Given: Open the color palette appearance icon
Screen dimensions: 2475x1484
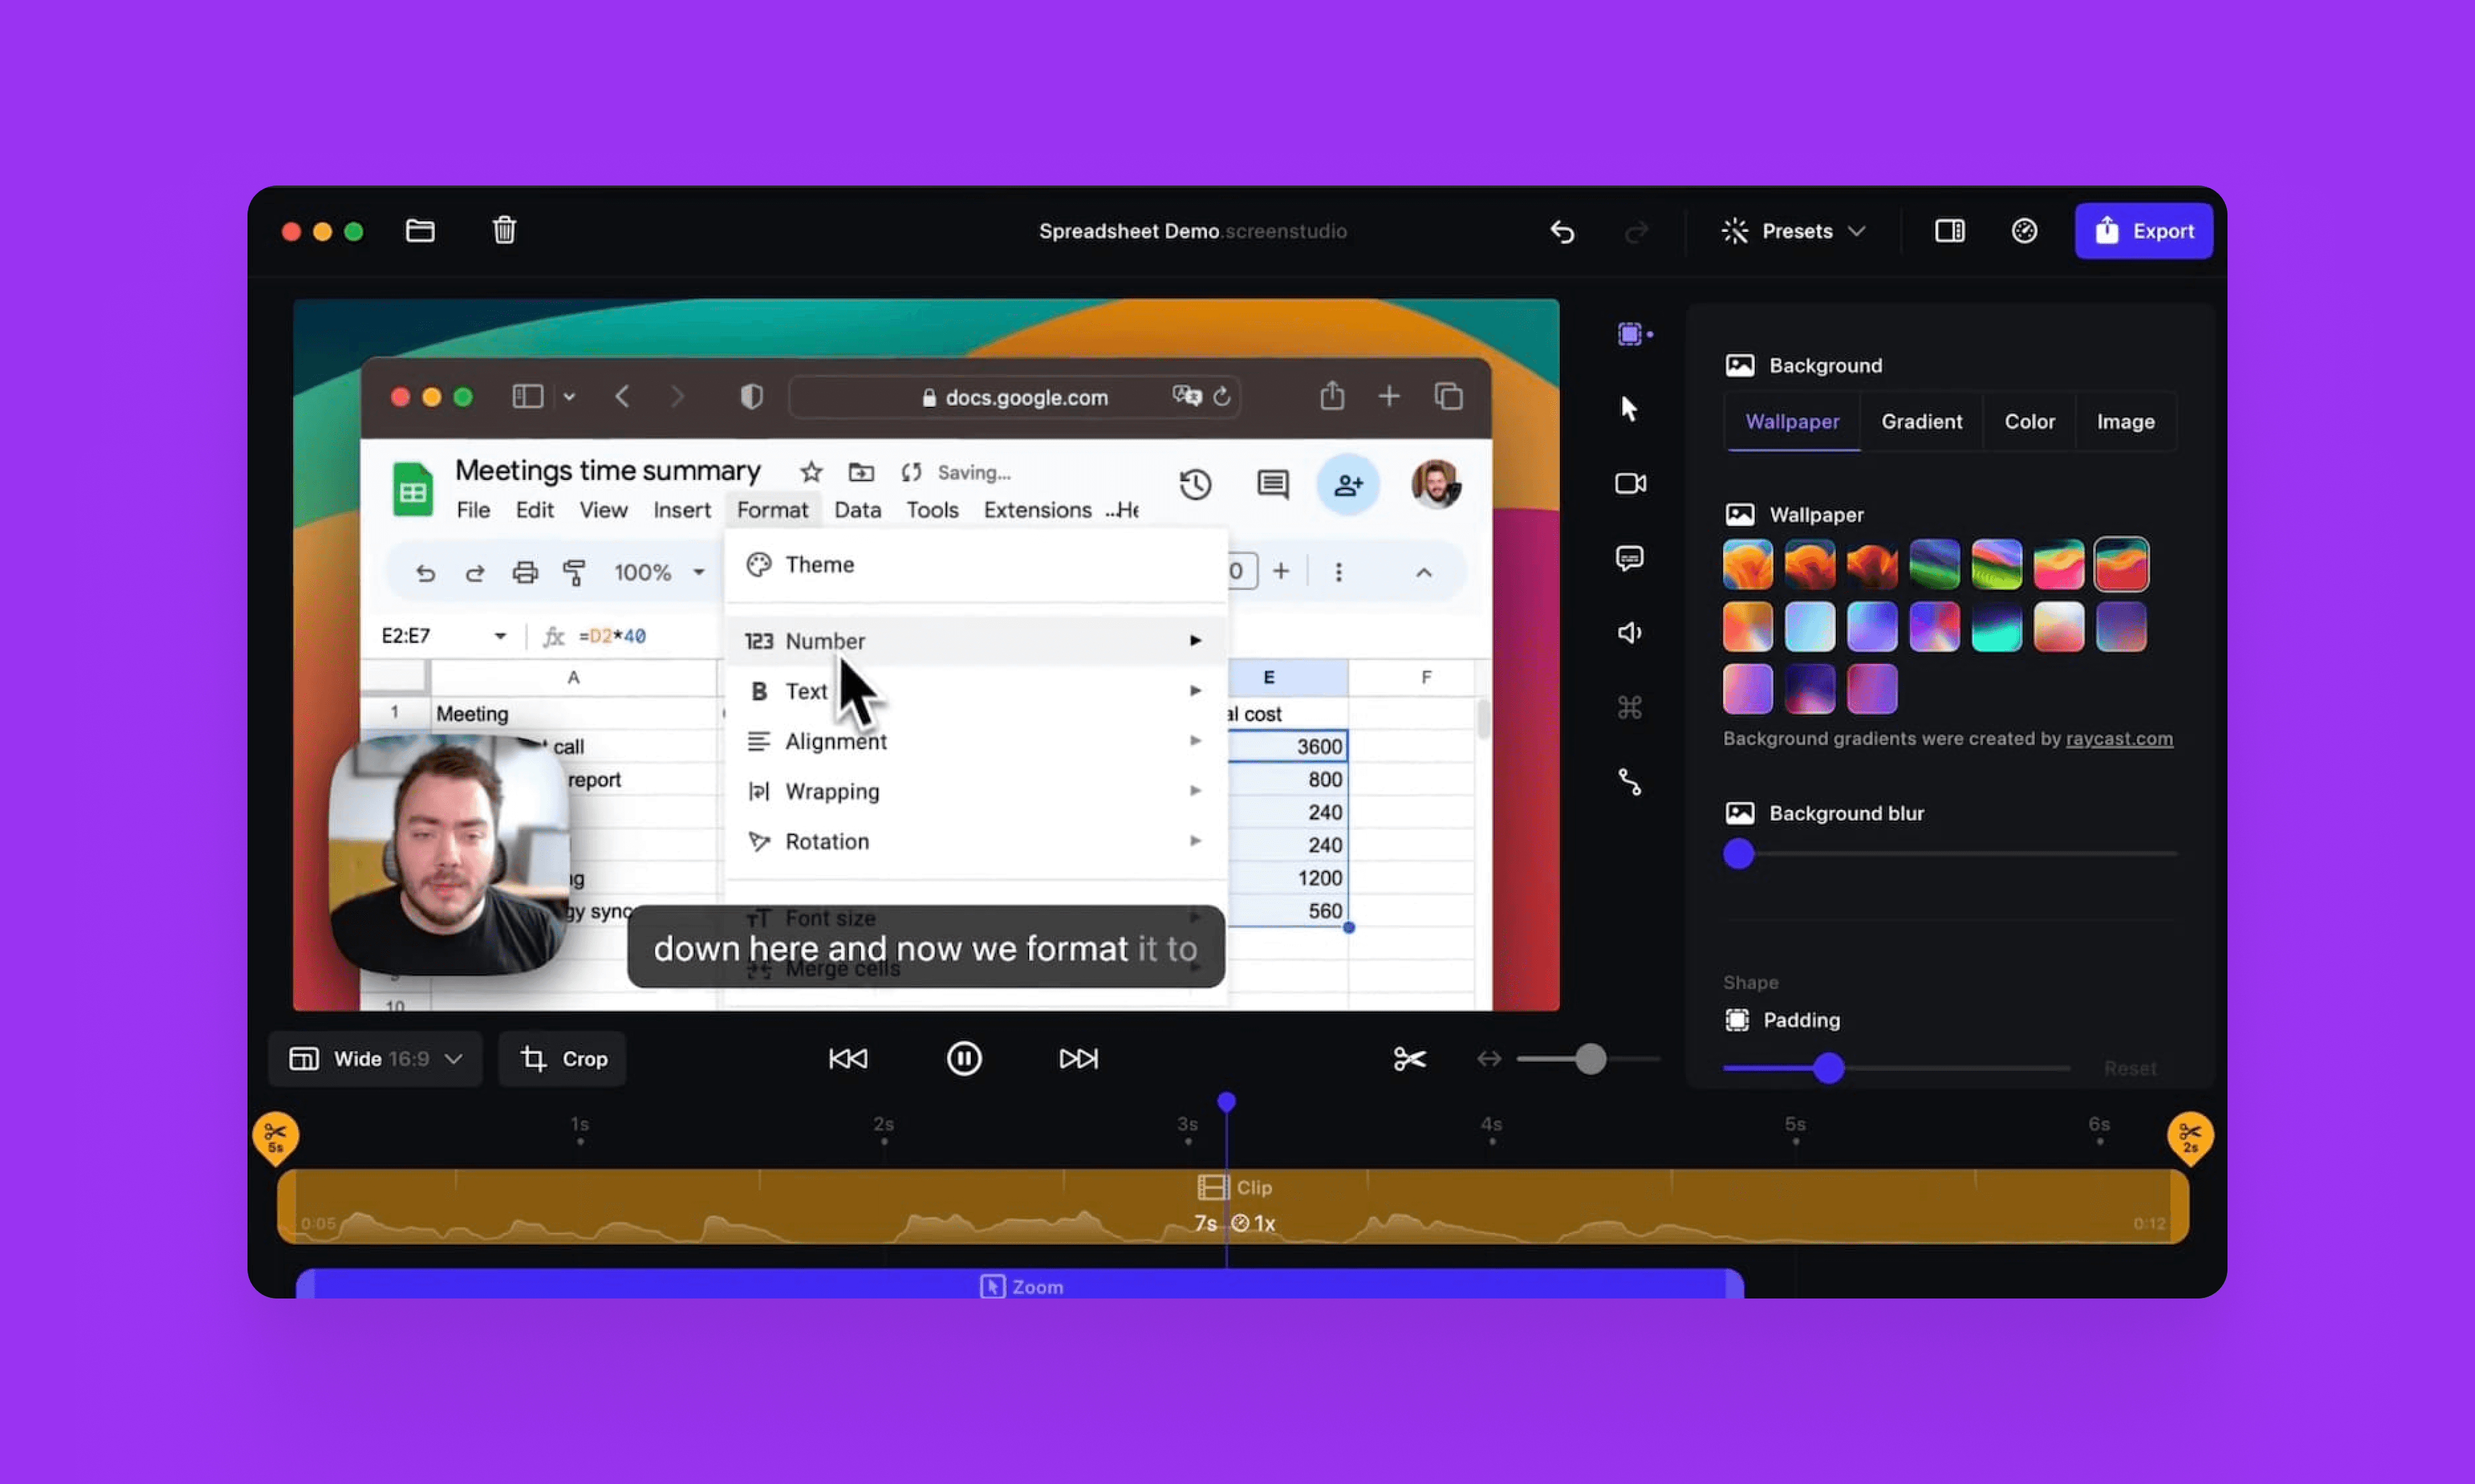Looking at the screenshot, I should [x=2024, y=231].
